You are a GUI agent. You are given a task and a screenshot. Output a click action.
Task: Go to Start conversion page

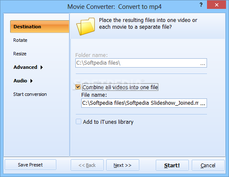pos(30,94)
